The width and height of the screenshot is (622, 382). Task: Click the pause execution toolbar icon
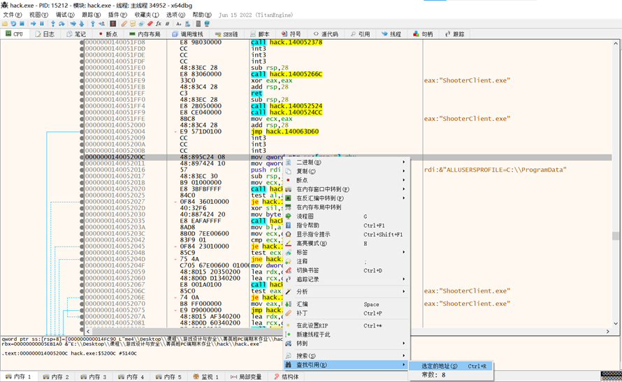(x=42, y=24)
